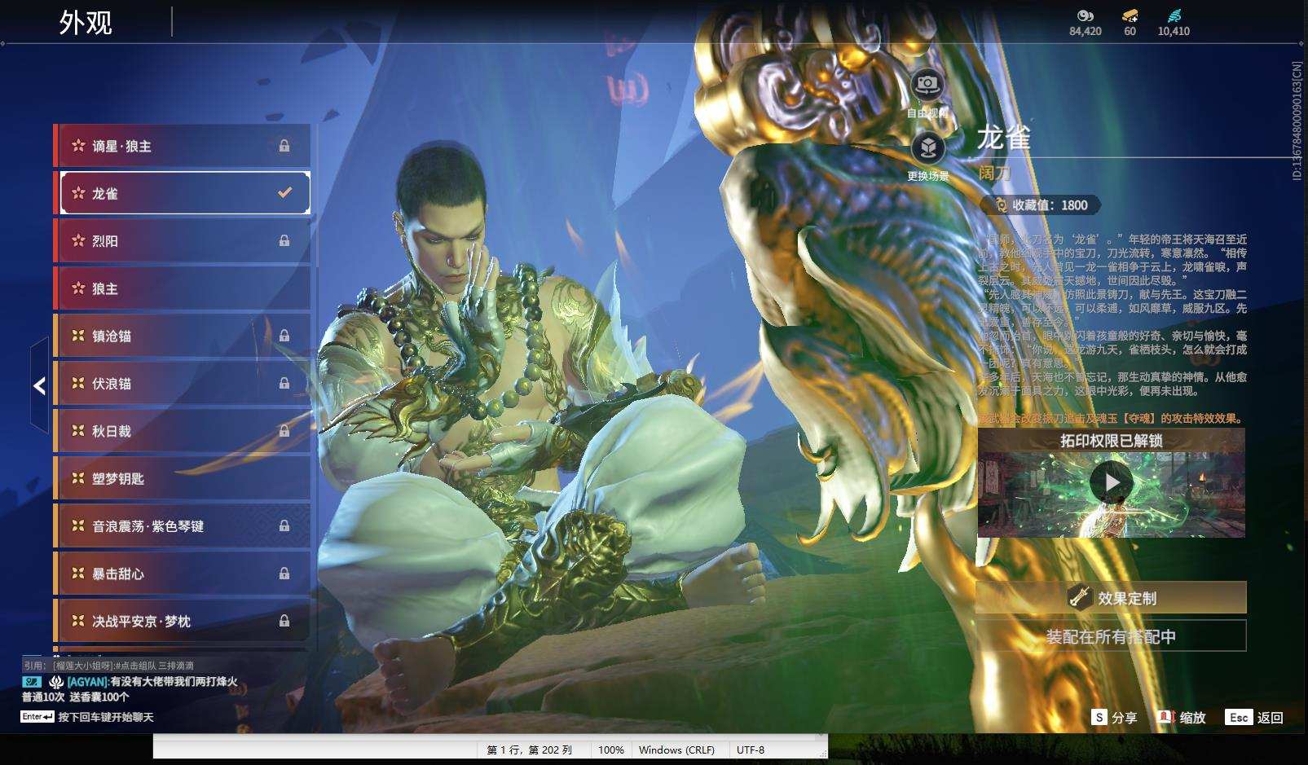The width and height of the screenshot is (1308, 765).
Task: Click the lock icon on 暴击甜心 row
Action: coord(284,574)
